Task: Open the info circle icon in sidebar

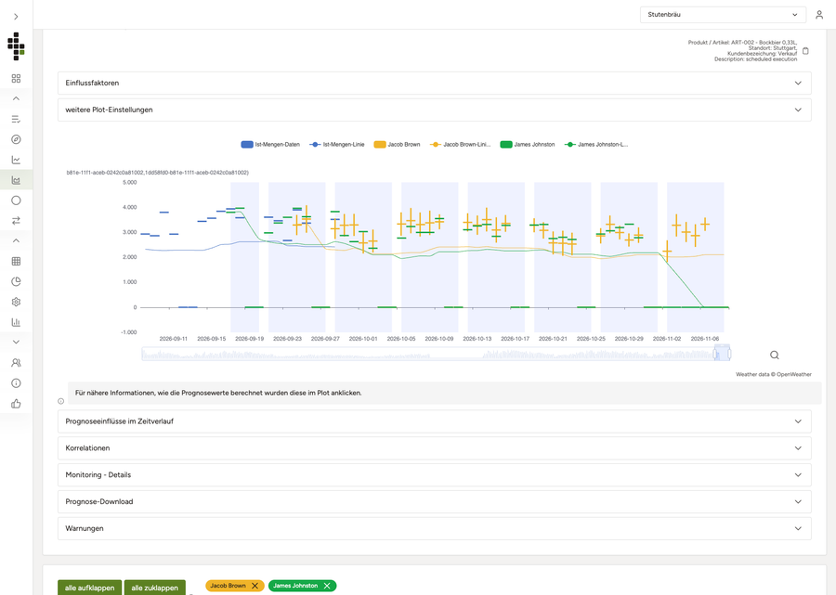Action: click(x=16, y=383)
